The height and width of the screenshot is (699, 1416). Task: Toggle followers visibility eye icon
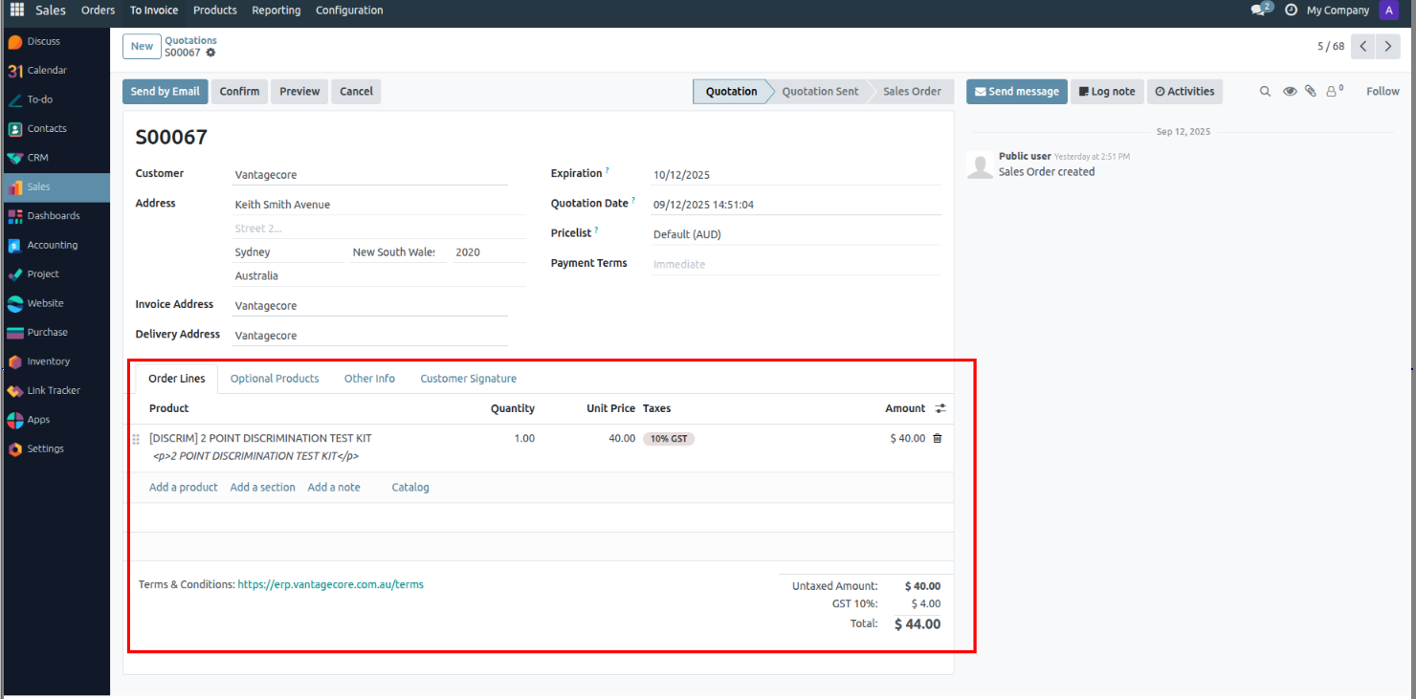(1290, 92)
